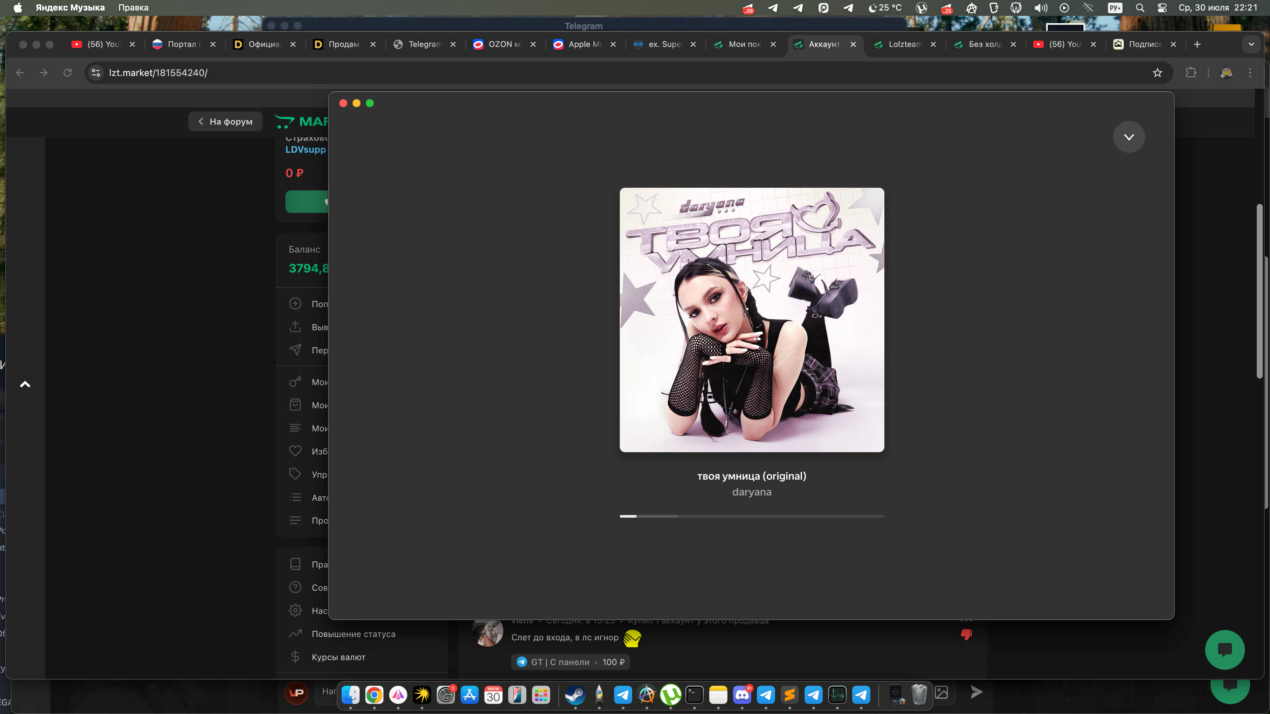Switch to the Apple Music browser tab
Viewport: 1270px width, 714px height.
tap(584, 44)
